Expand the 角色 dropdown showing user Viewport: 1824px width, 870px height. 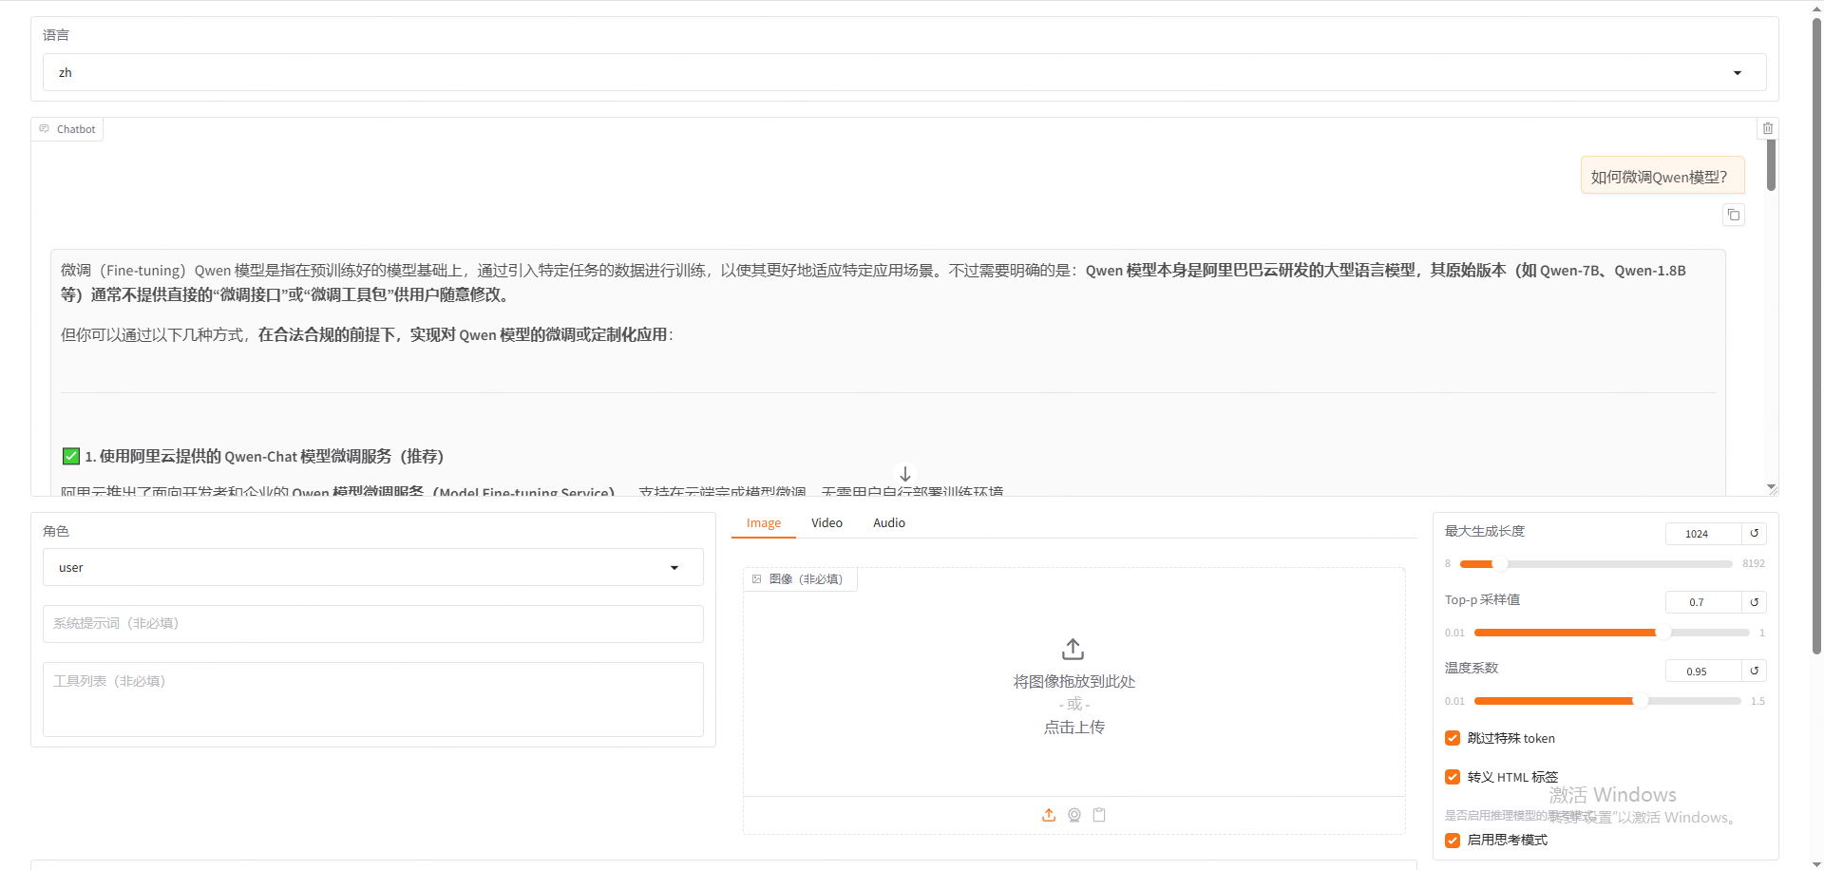pyautogui.click(x=674, y=567)
